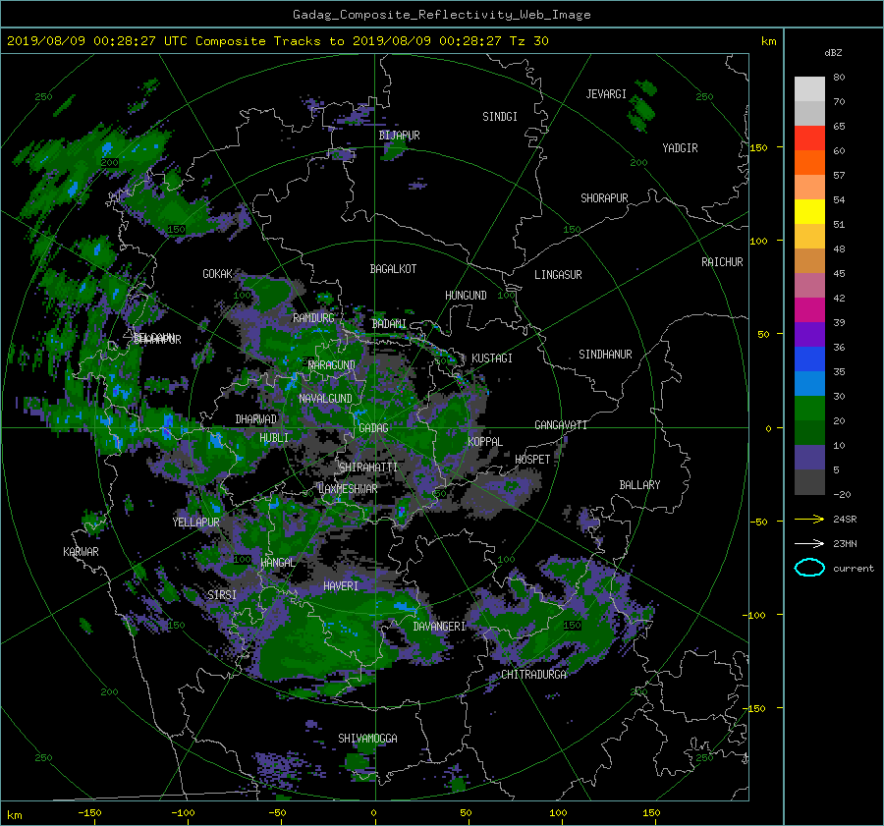Click the SIRSI city label
Image resolution: width=884 pixels, height=826 pixels.
tap(222, 595)
